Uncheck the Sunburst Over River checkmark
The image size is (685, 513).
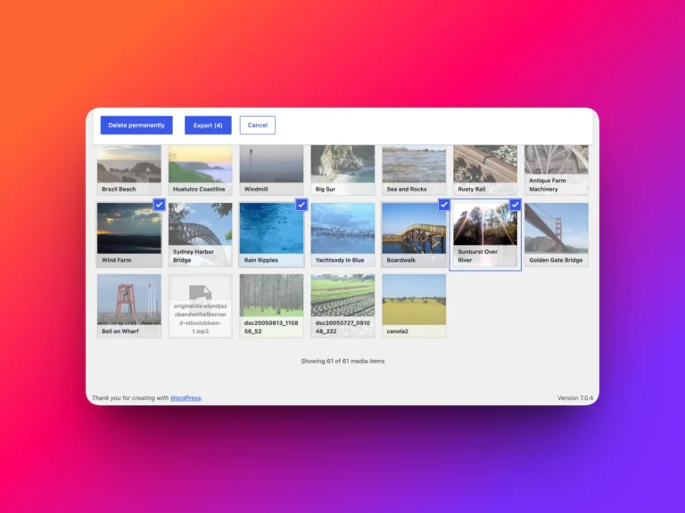pyautogui.click(x=515, y=205)
